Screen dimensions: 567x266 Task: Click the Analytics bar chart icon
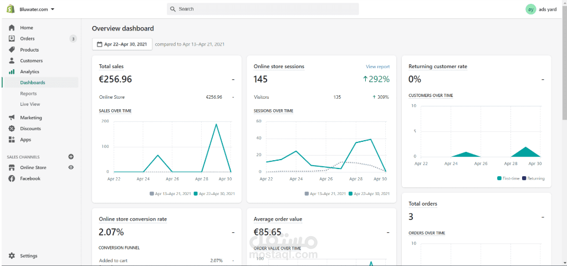click(12, 71)
